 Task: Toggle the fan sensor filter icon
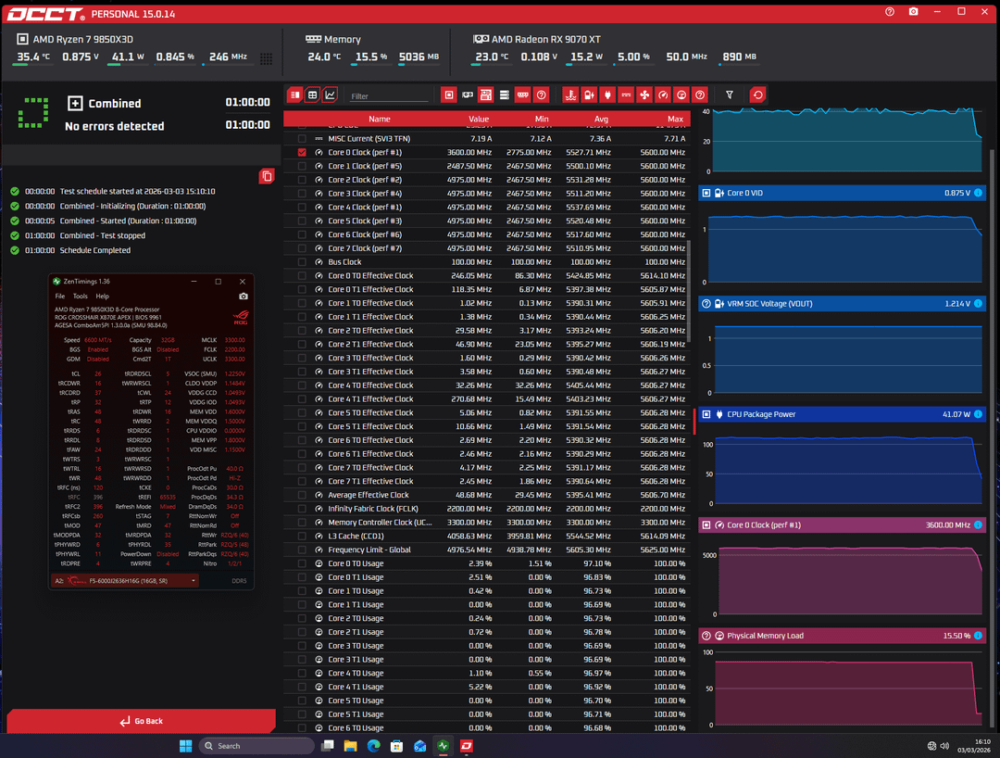[x=644, y=95]
